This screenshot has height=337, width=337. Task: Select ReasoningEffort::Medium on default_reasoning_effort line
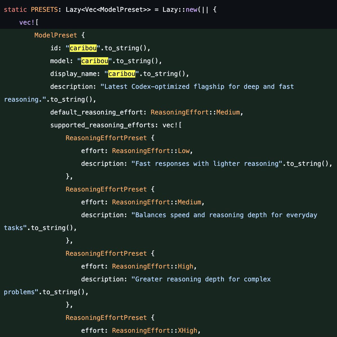point(197,112)
